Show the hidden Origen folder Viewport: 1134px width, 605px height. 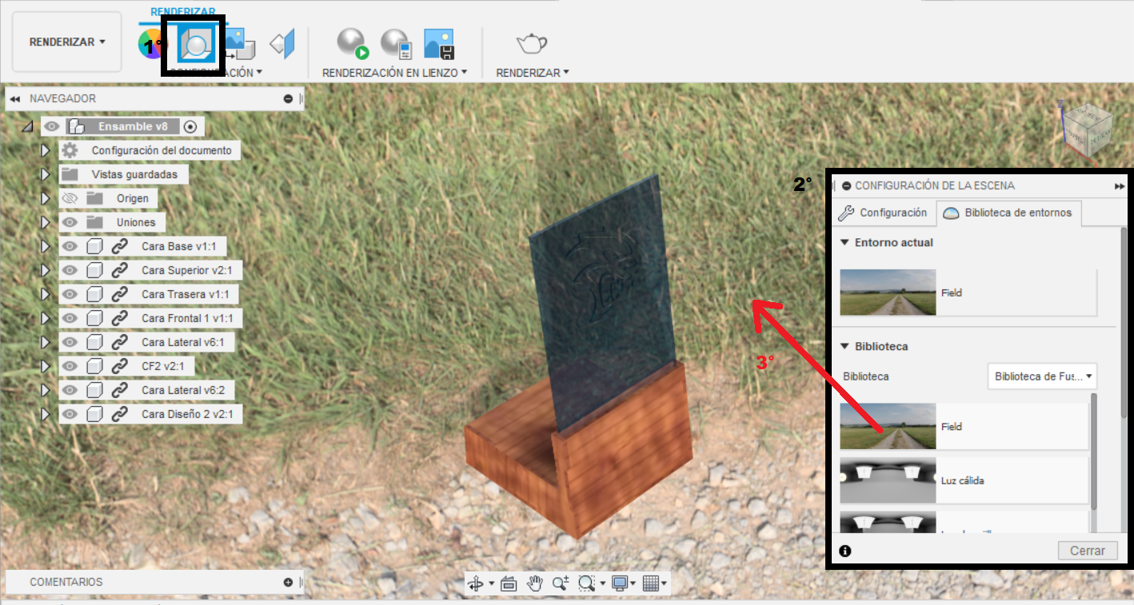tap(70, 198)
